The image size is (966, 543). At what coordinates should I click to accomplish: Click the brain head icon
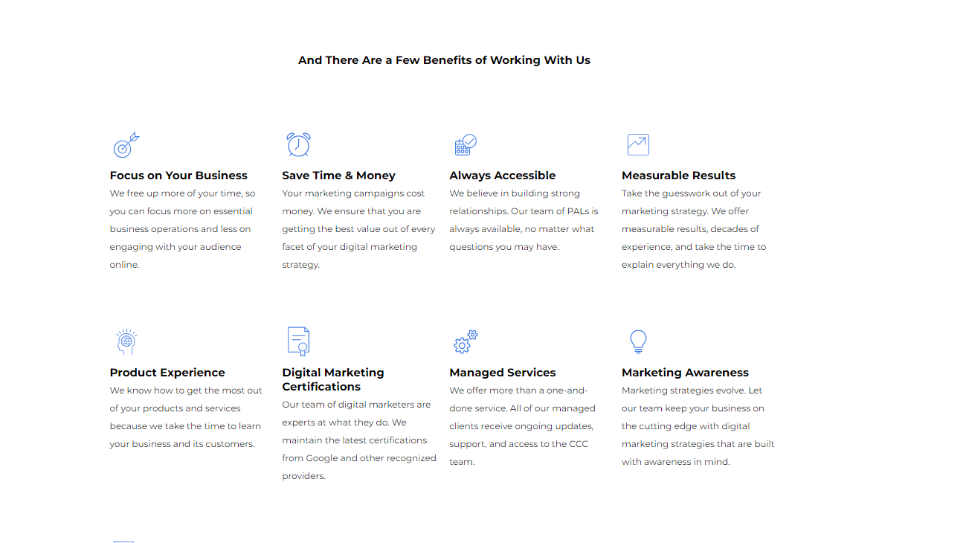pyautogui.click(x=126, y=341)
